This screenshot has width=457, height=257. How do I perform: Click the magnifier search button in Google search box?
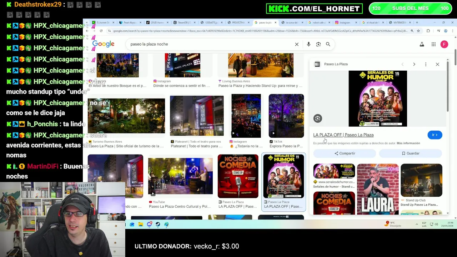pyautogui.click(x=328, y=44)
